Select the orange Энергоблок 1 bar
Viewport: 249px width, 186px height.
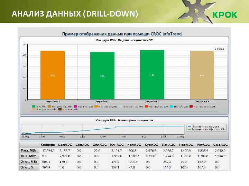[53, 75]
